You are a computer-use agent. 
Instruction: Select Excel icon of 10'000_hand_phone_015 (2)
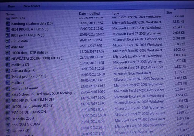8,107
